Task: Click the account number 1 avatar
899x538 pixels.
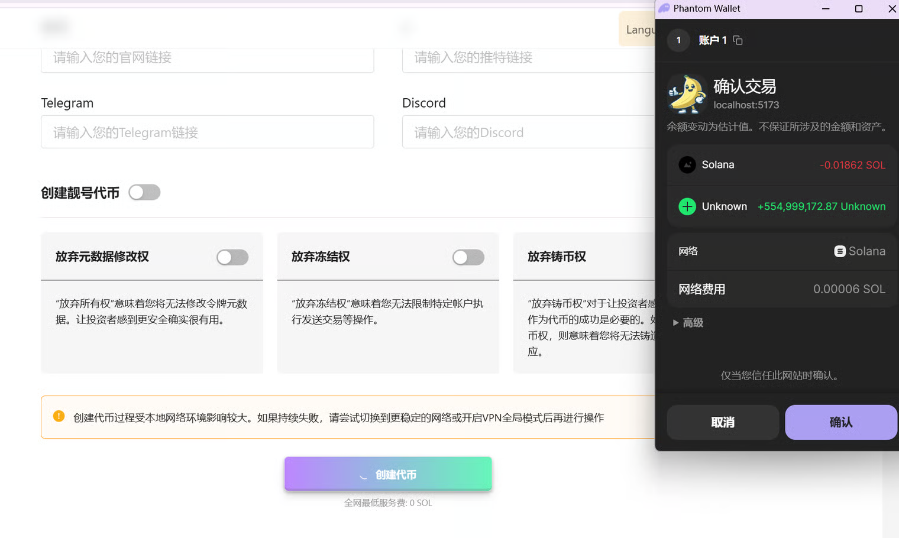Action: [x=678, y=40]
